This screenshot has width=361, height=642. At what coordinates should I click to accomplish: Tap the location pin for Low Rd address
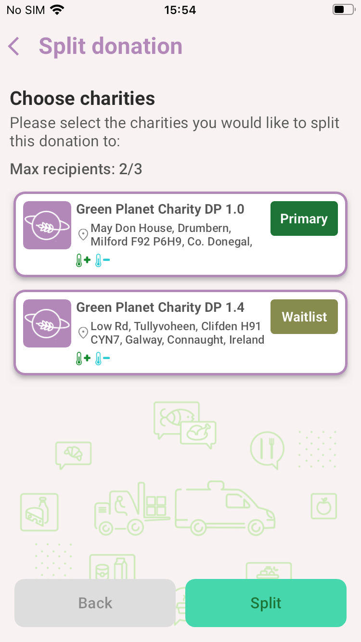coord(83,333)
